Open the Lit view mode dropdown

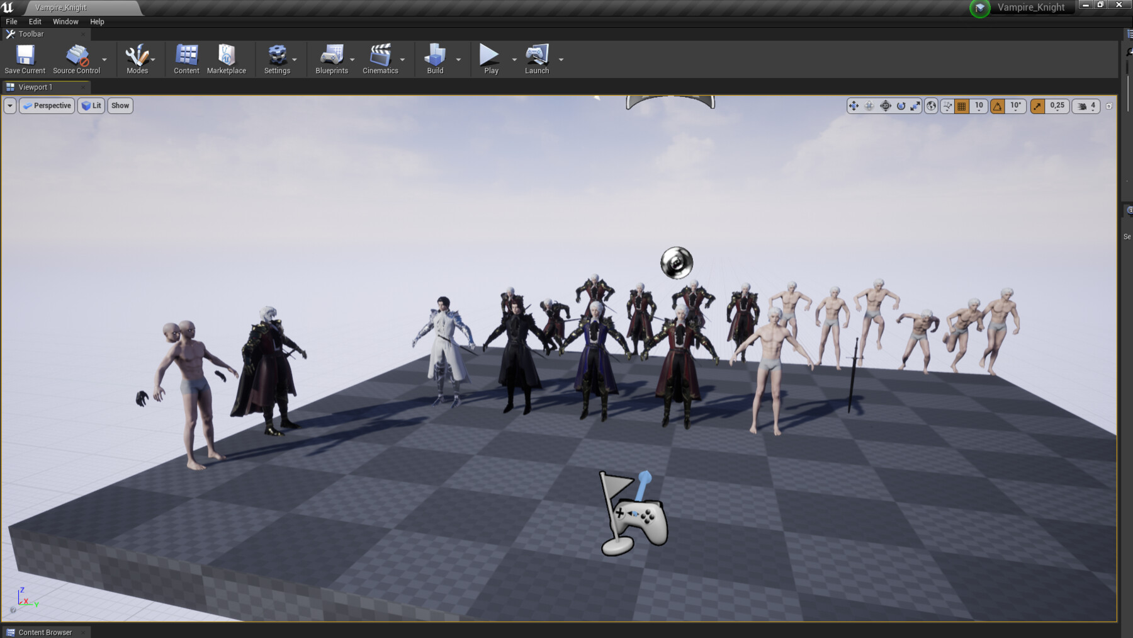[x=91, y=105]
